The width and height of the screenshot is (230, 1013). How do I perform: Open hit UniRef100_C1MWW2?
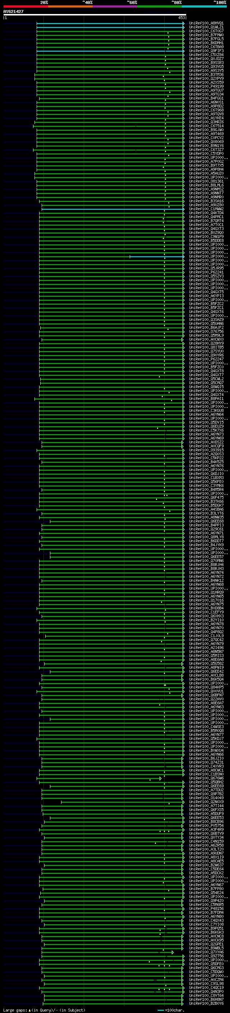(x=206, y=209)
